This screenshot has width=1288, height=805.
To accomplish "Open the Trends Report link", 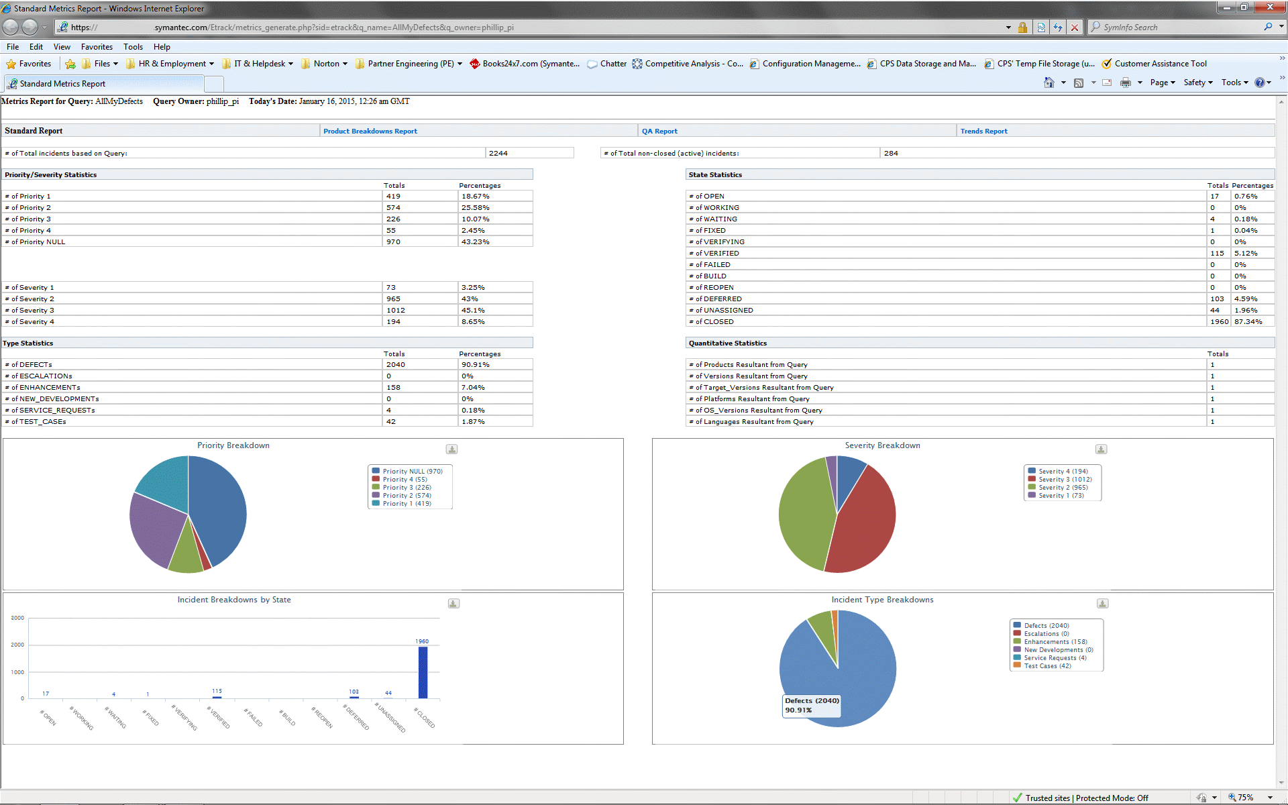I will click(983, 131).
